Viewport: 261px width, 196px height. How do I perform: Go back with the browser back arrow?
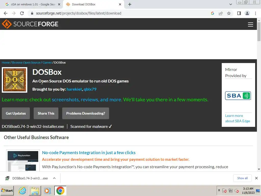pos(6,13)
